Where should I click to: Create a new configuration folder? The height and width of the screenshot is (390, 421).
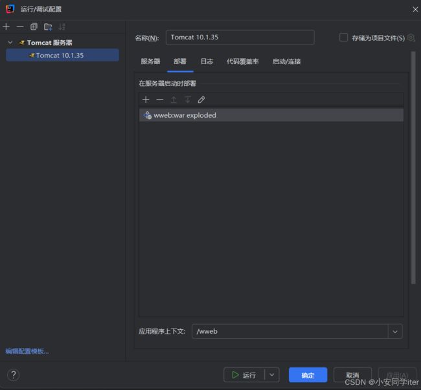48,27
